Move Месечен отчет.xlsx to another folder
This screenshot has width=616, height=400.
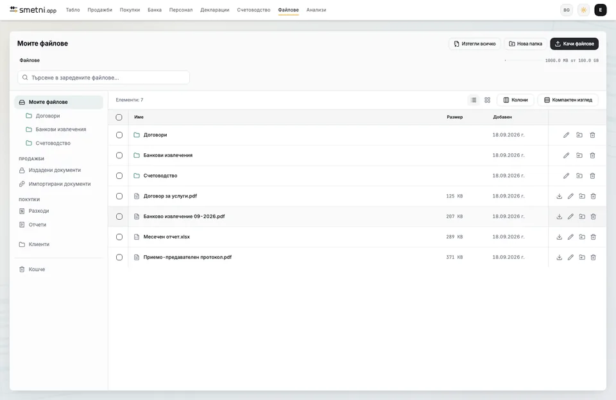tap(582, 237)
